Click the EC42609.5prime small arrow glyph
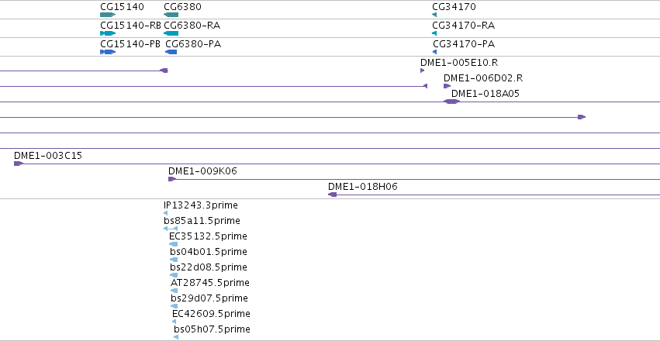The image size is (660, 341). (x=175, y=322)
